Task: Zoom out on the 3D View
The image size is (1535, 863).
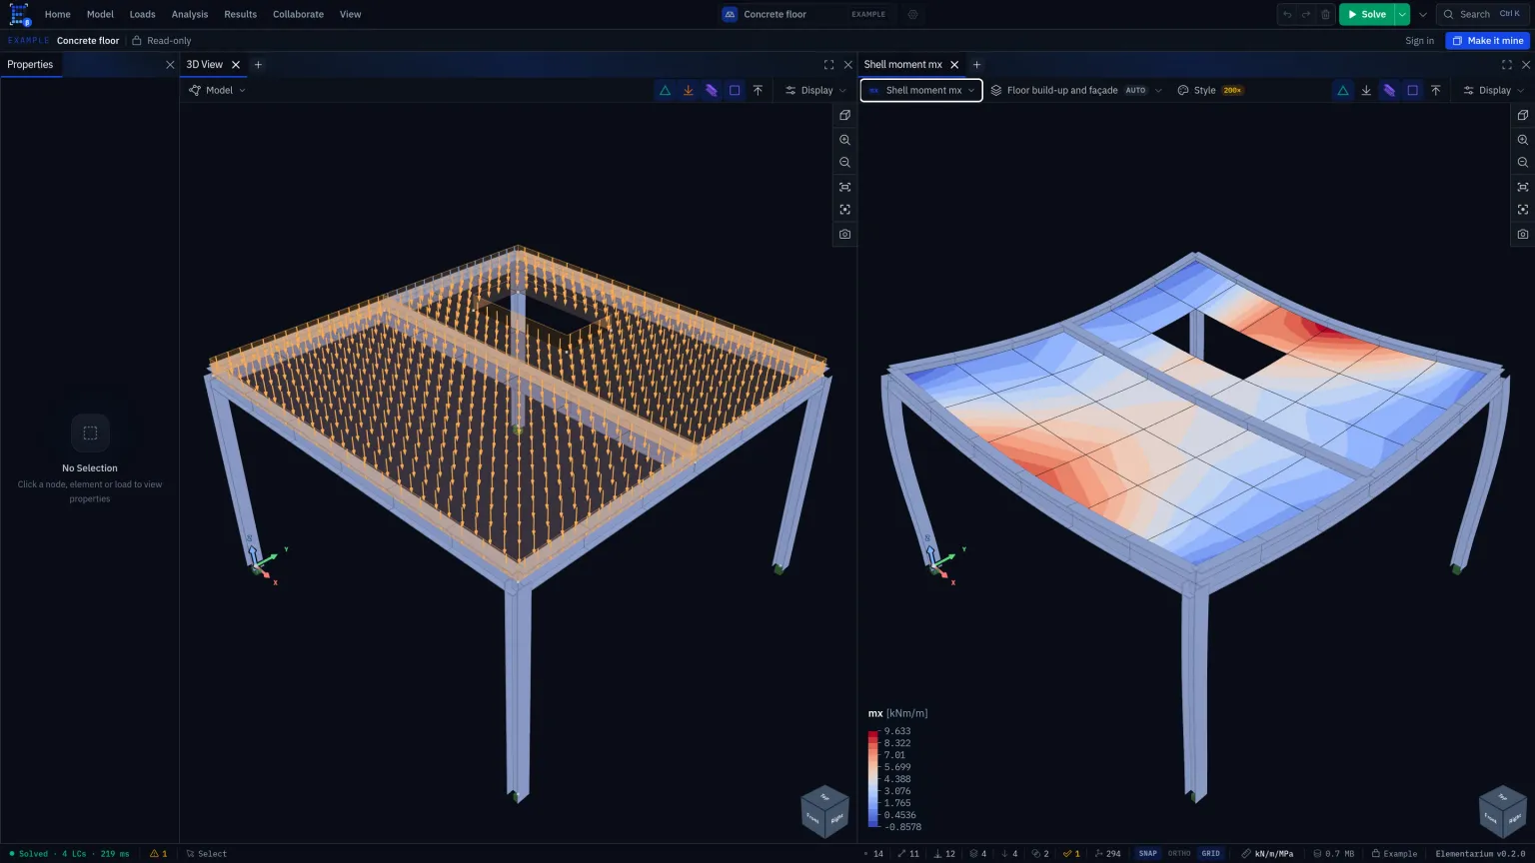Action: tap(844, 163)
